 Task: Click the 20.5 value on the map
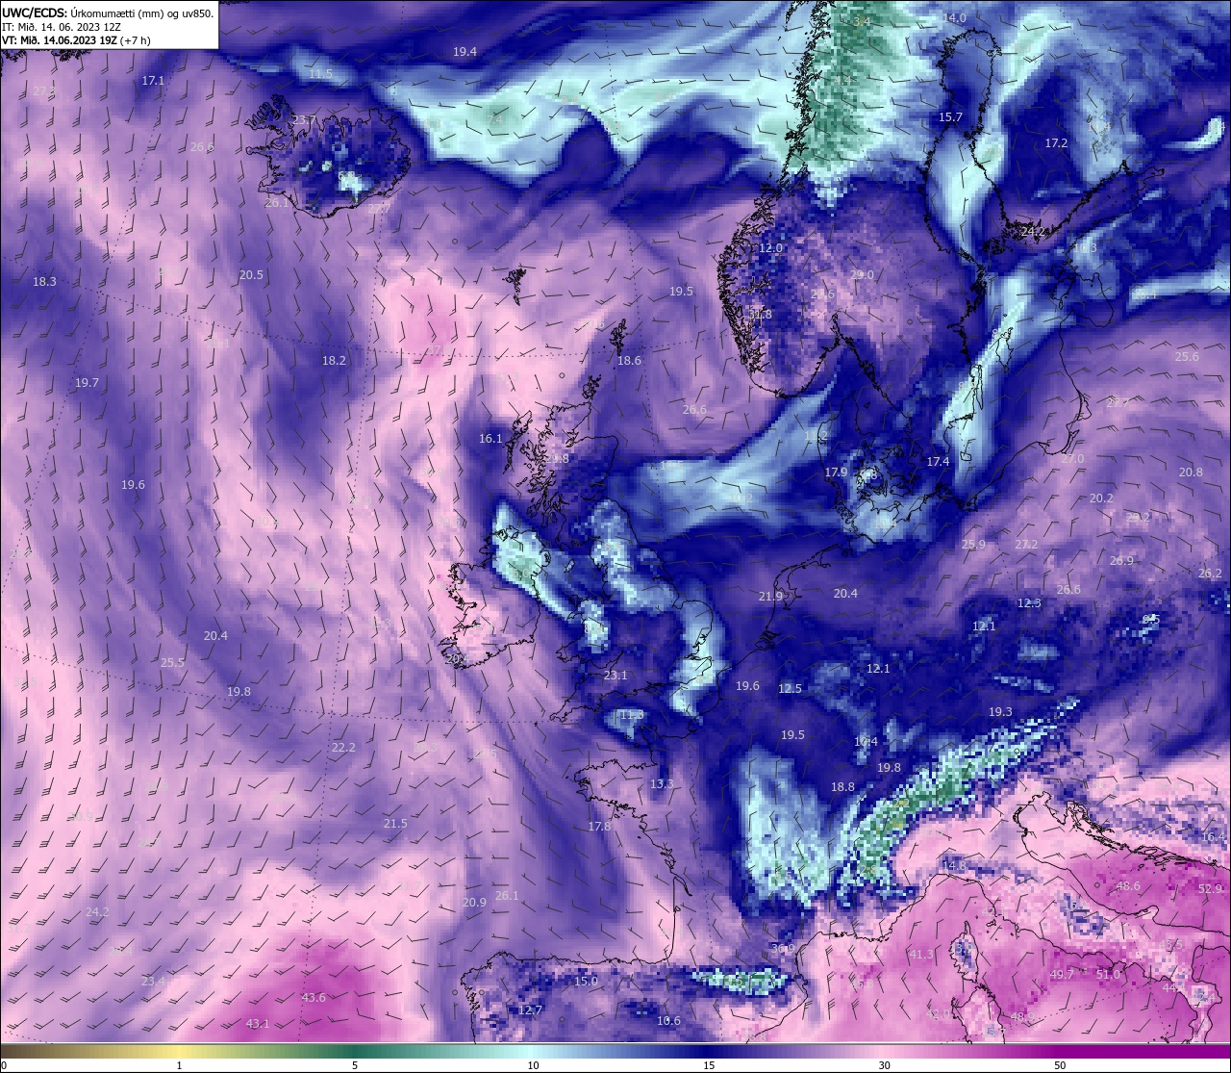click(x=251, y=275)
